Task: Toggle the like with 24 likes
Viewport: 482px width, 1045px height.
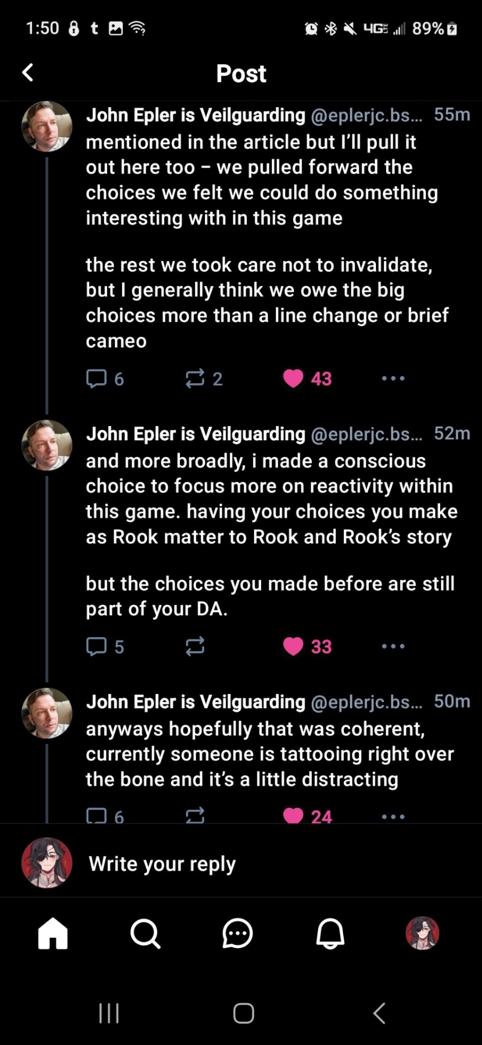Action: [293, 815]
